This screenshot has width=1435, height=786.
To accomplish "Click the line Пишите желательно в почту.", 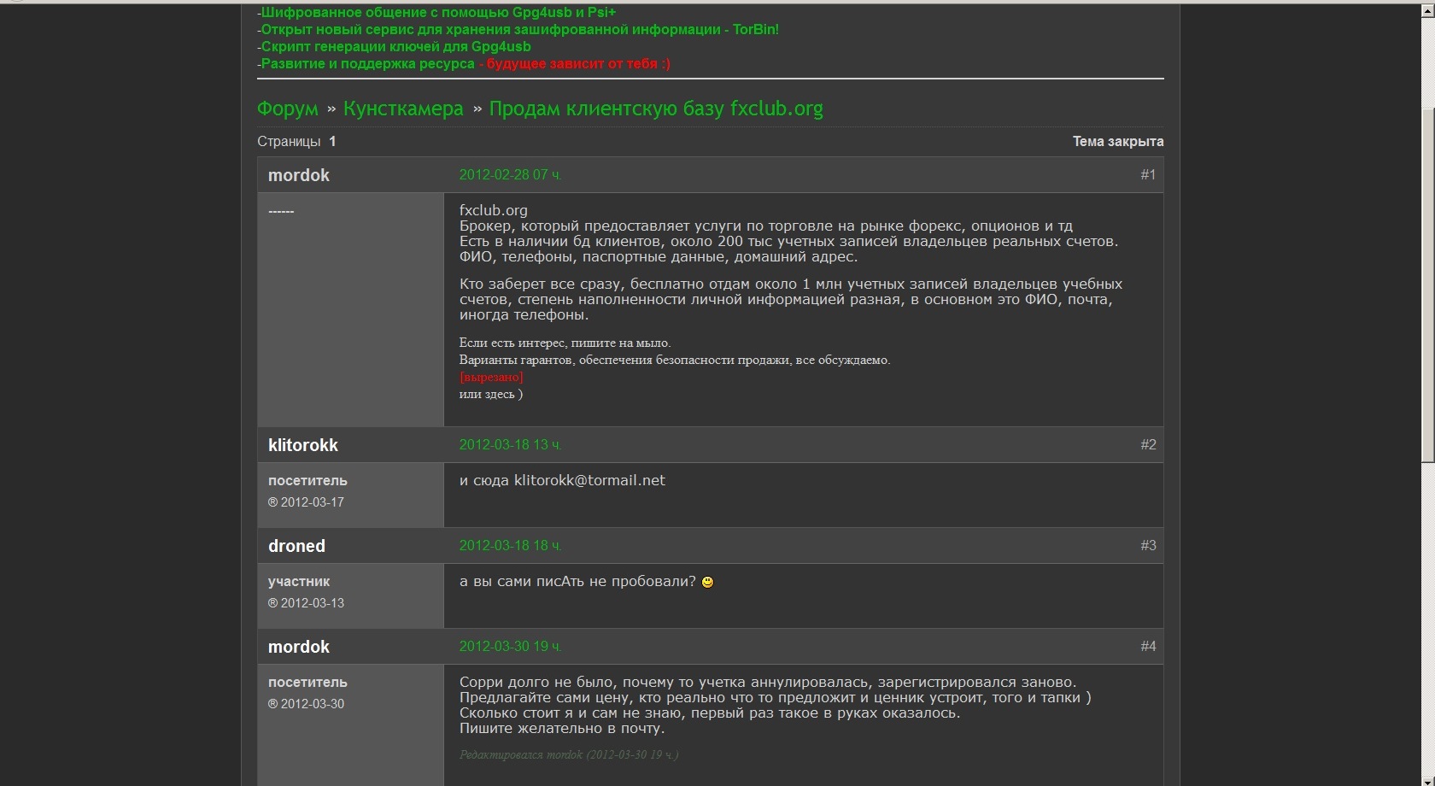I will (x=562, y=729).
